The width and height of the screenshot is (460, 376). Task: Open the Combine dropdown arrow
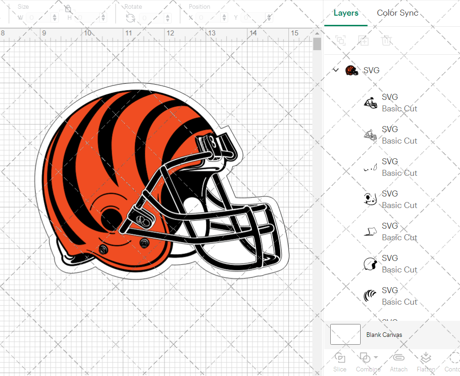(376, 358)
